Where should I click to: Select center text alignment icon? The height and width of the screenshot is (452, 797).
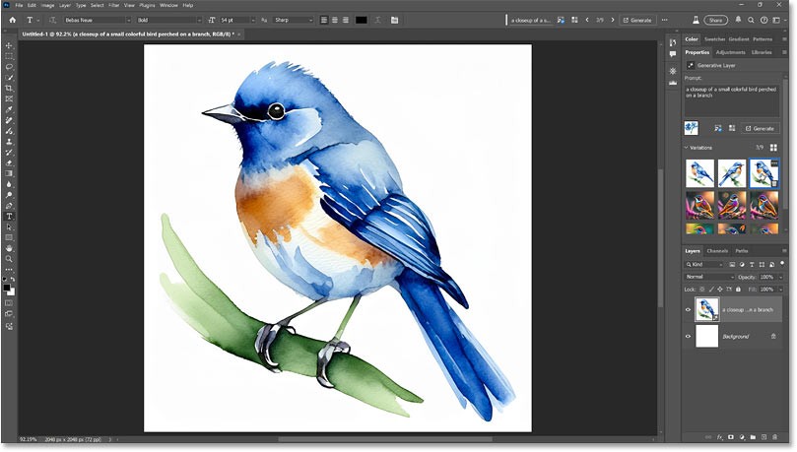click(x=334, y=20)
